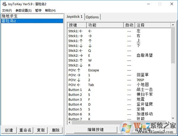Open the 文件(F) menu

pyautogui.click(x=7, y=10)
